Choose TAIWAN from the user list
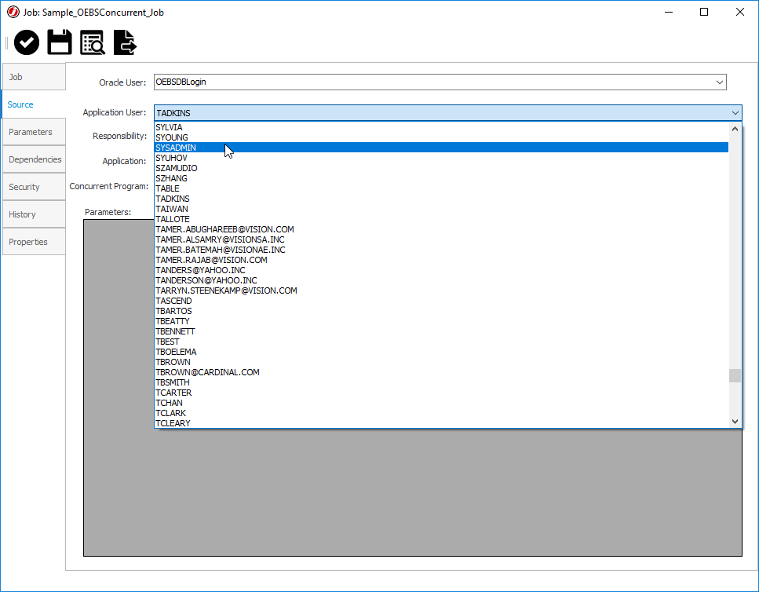This screenshot has height=592, width=759. [441, 209]
